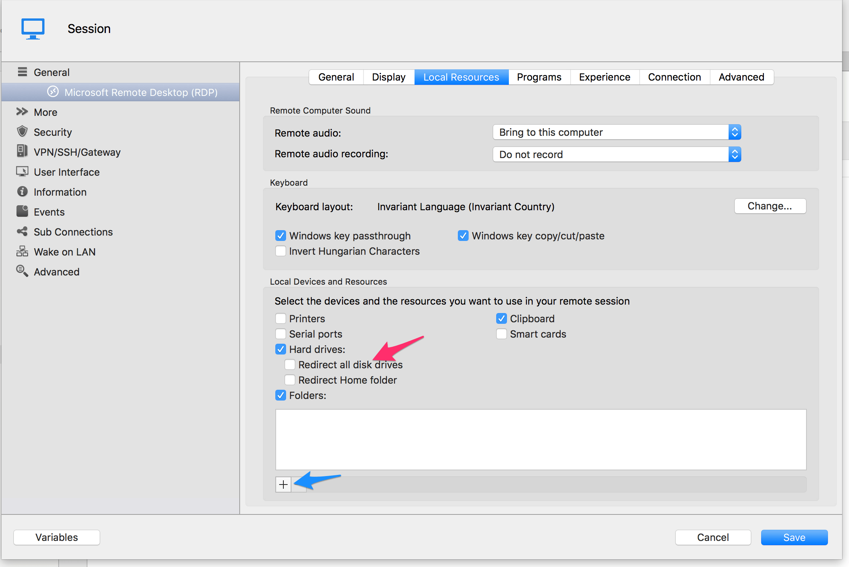Check Redirect all disk drives
Viewport: 849px width, 567px height.
(x=290, y=364)
